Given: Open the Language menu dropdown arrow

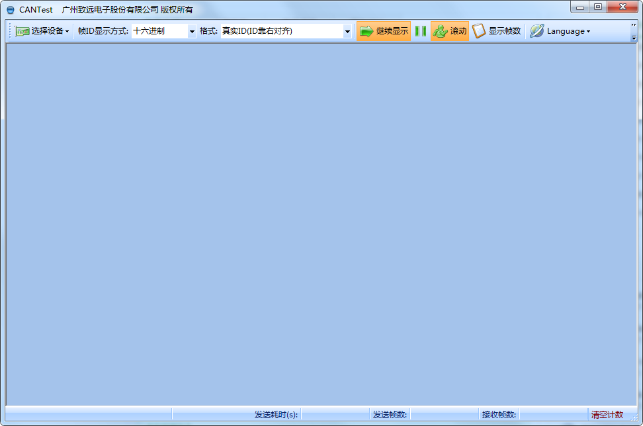Looking at the screenshot, I should [588, 32].
